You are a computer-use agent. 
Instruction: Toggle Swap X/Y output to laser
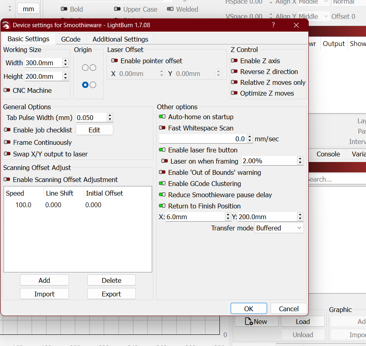[x=7, y=154]
